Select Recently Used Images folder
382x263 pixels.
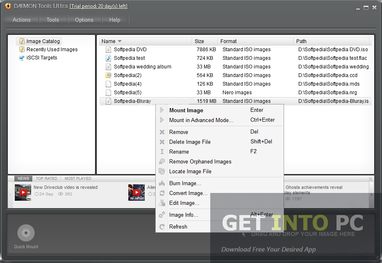pyautogui.click(x=52, y=50)
